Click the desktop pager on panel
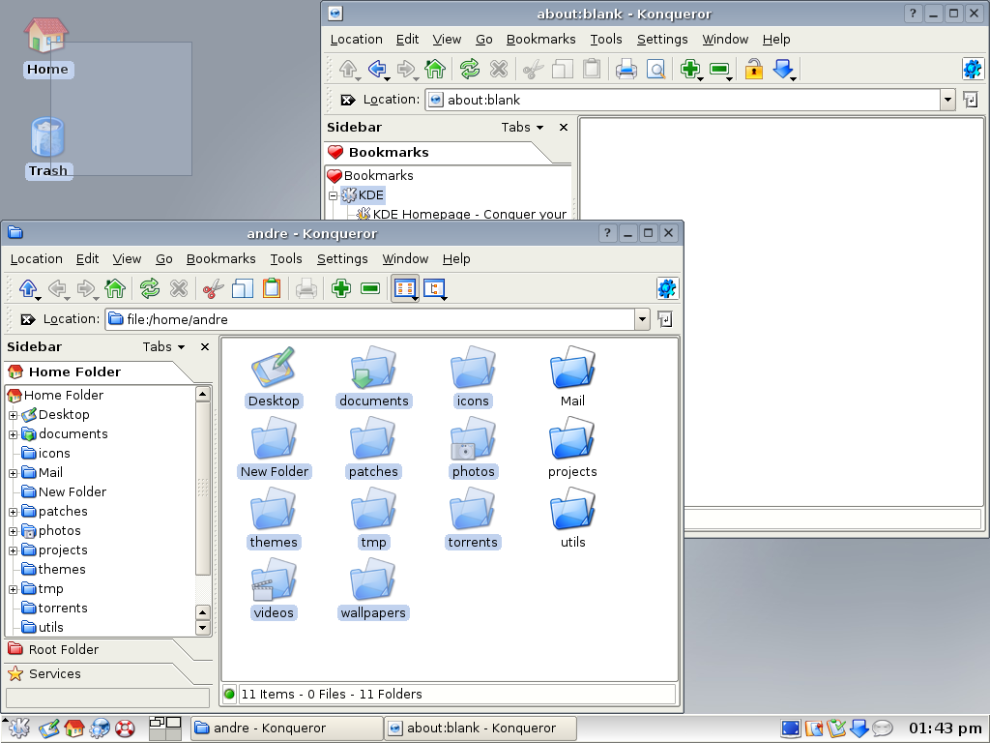The width and height of the screenshot is (990, 743). click(x=164, y=728)
